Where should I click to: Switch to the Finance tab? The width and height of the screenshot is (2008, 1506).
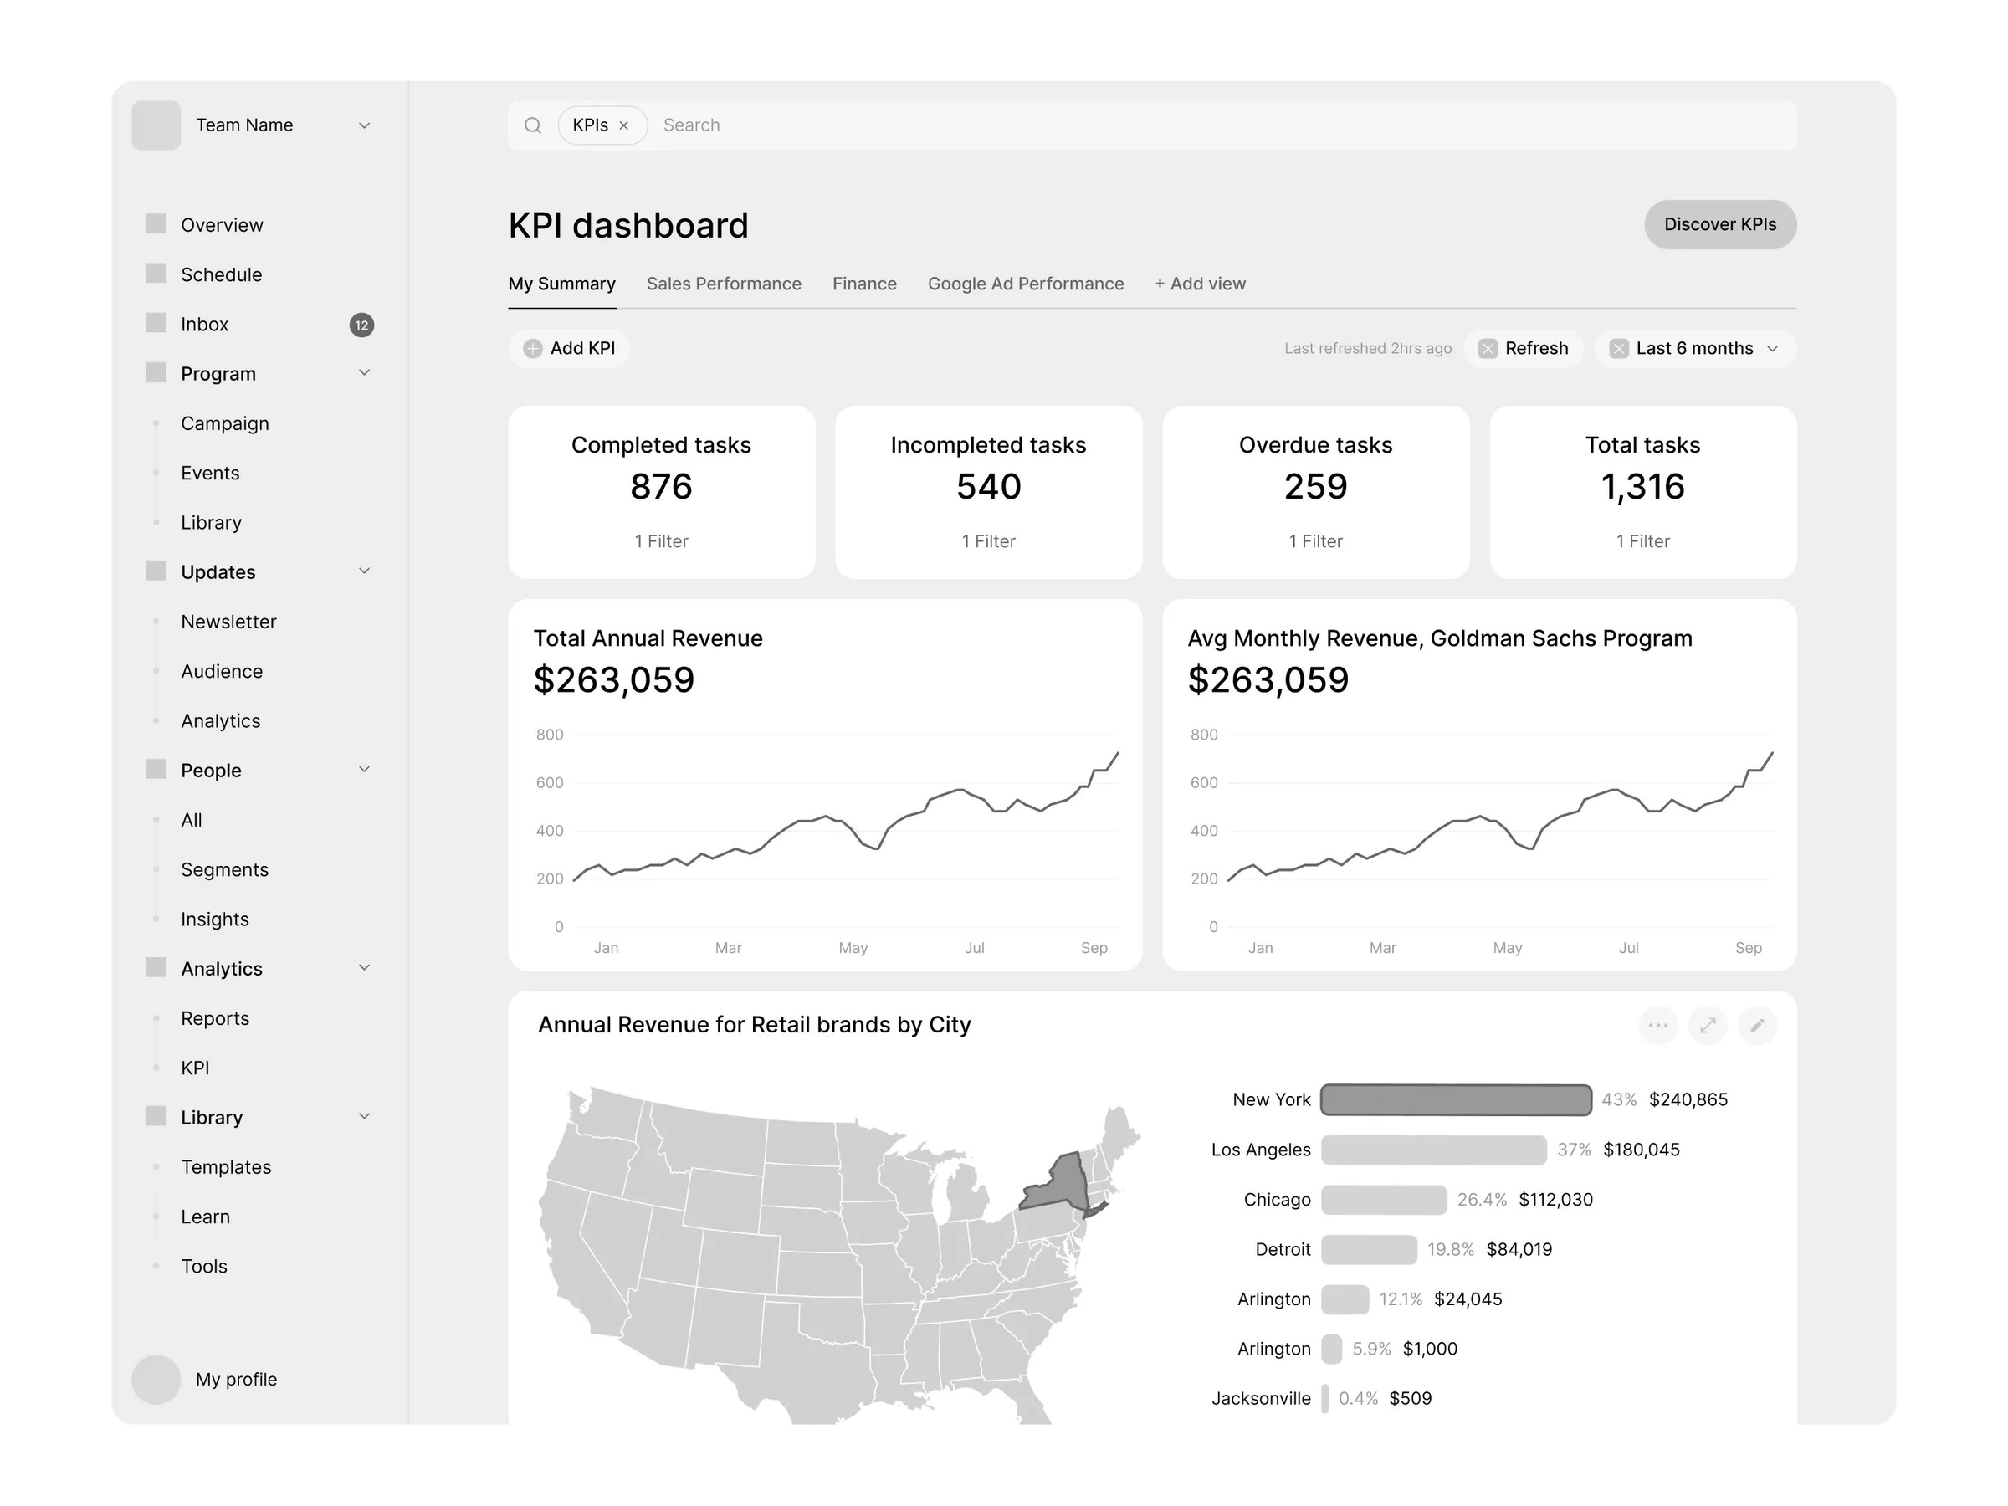click(864, 284)
